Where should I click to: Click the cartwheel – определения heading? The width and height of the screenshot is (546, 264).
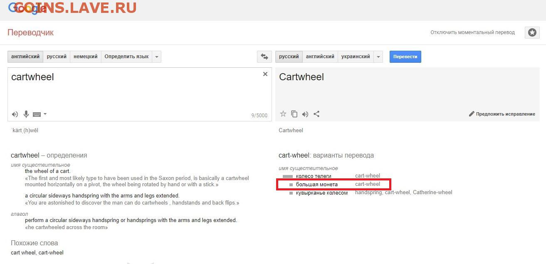49,155
